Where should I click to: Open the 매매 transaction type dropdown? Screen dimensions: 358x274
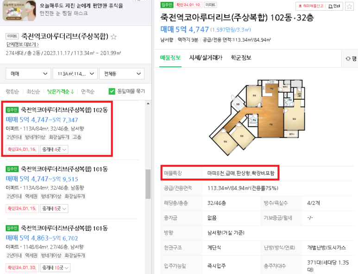(28, 74)
